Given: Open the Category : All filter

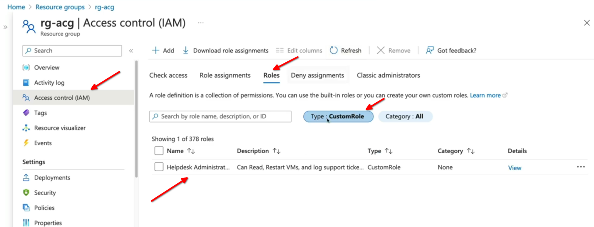Looking at the screenshot, I should [x=405, y=116].
